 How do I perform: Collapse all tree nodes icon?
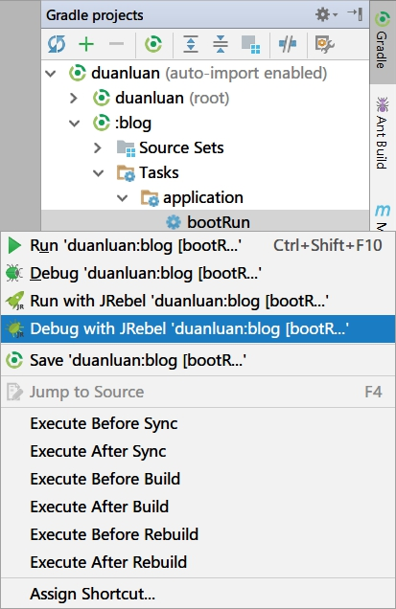coord(221,44)
